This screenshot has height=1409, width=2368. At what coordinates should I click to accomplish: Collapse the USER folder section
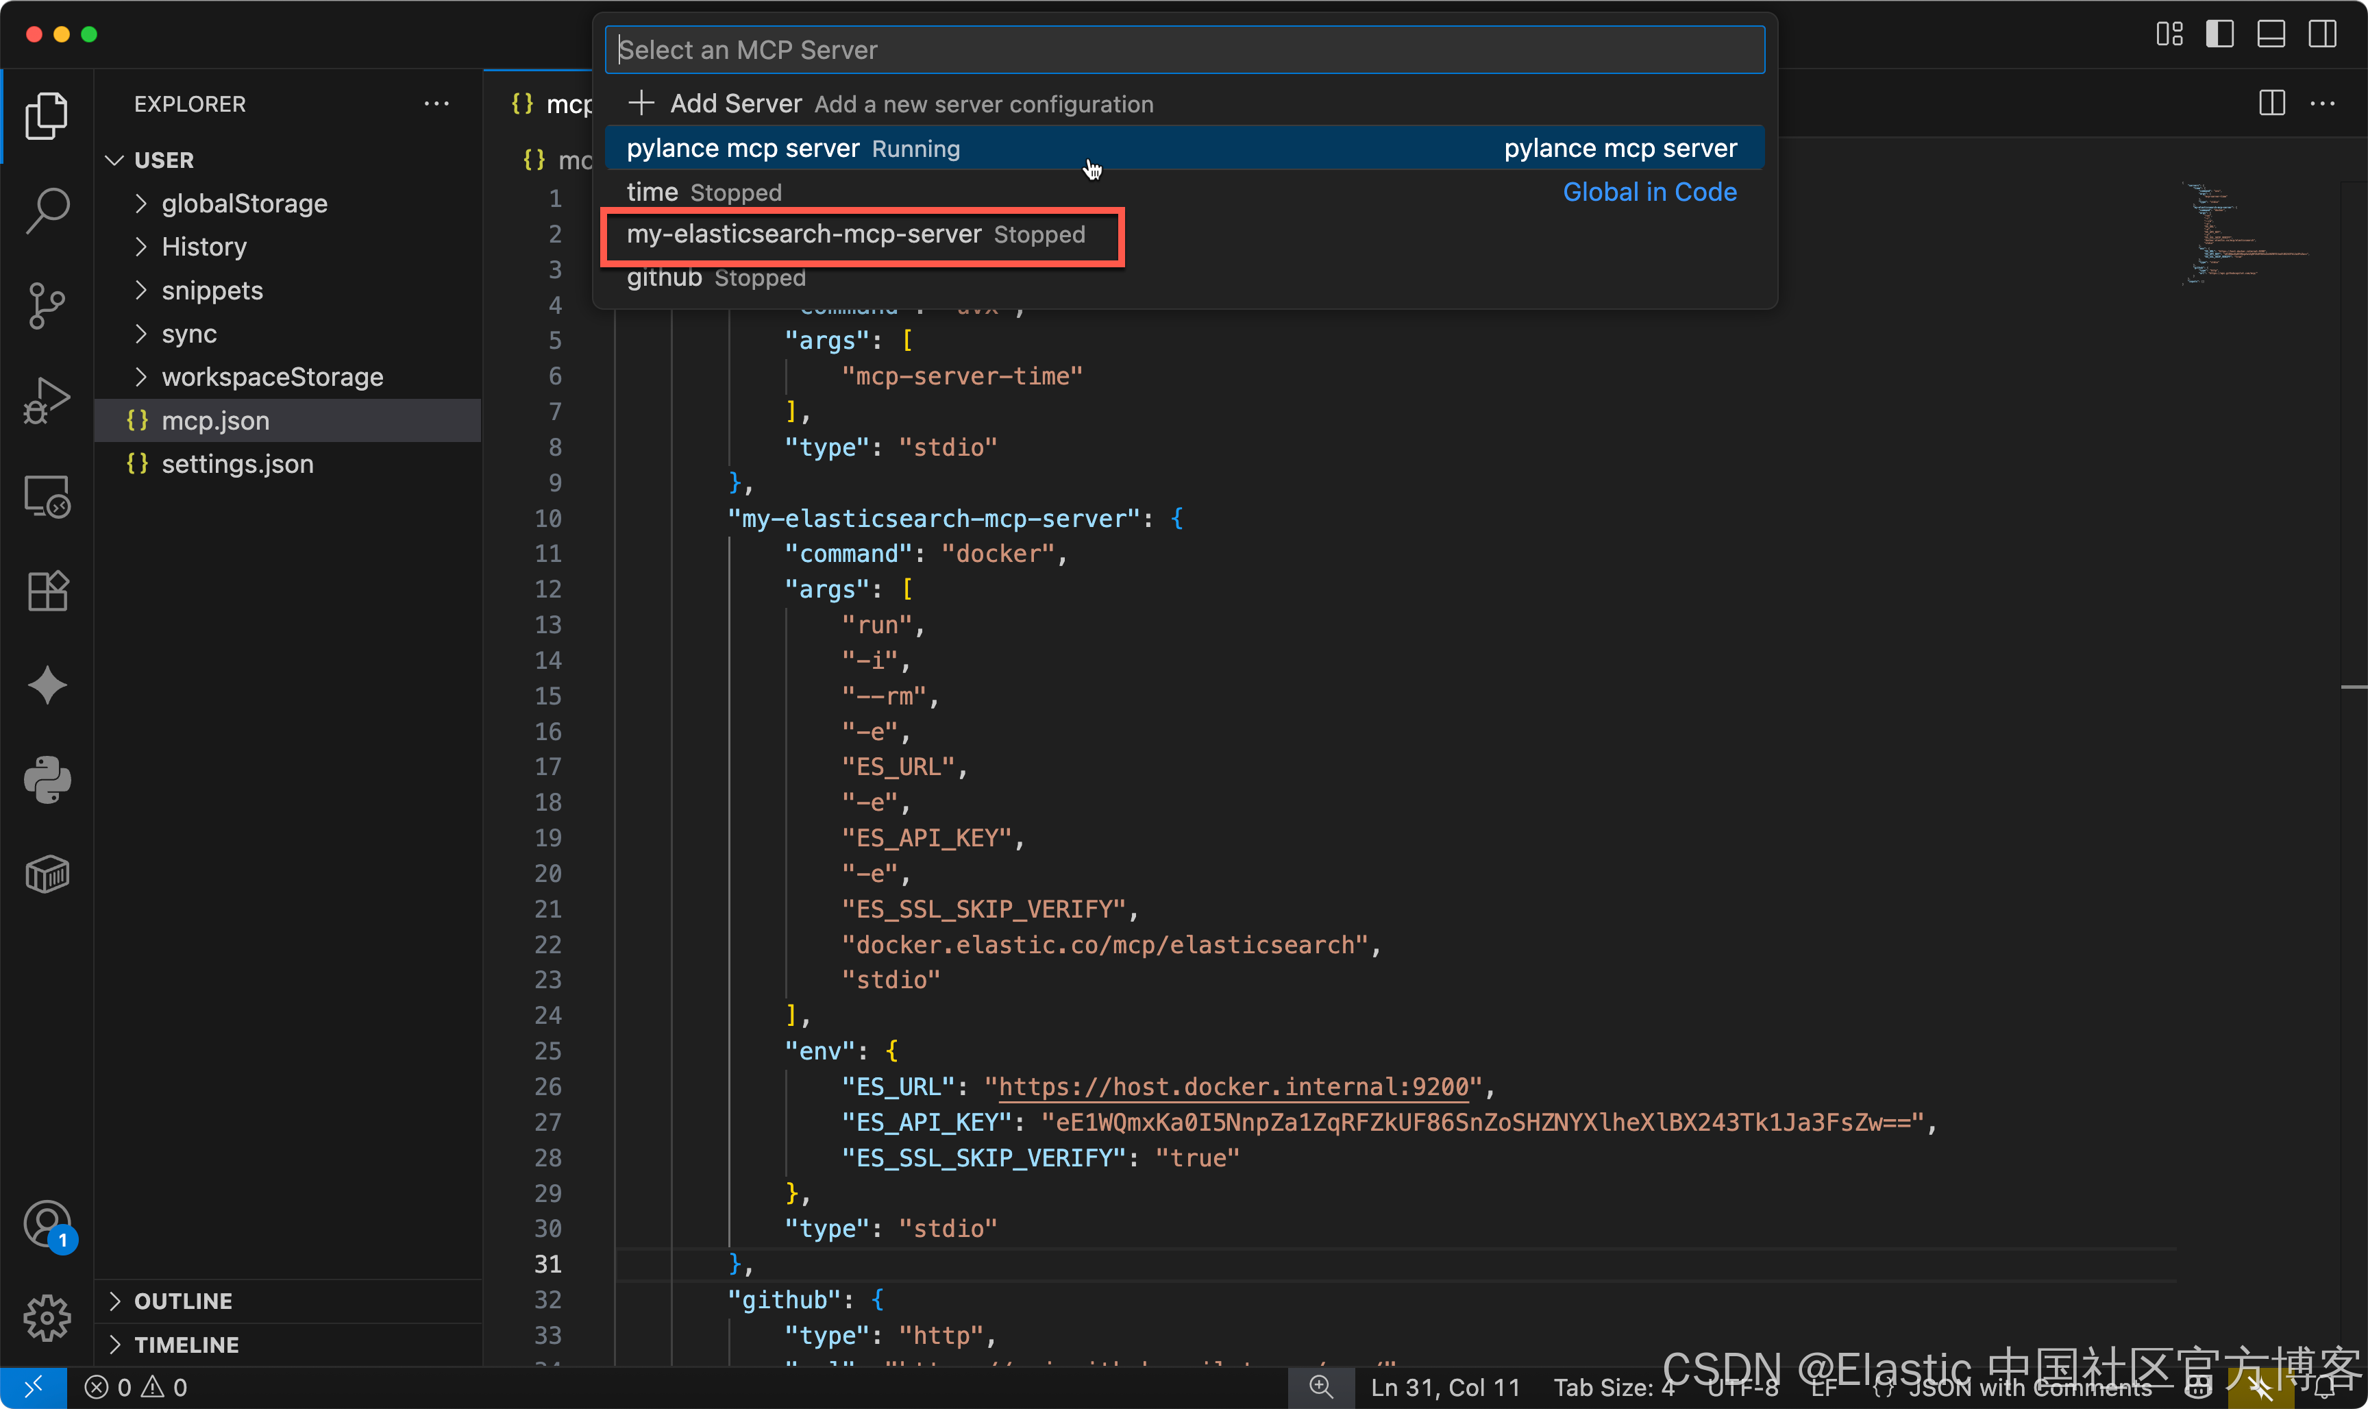(288, 160)
